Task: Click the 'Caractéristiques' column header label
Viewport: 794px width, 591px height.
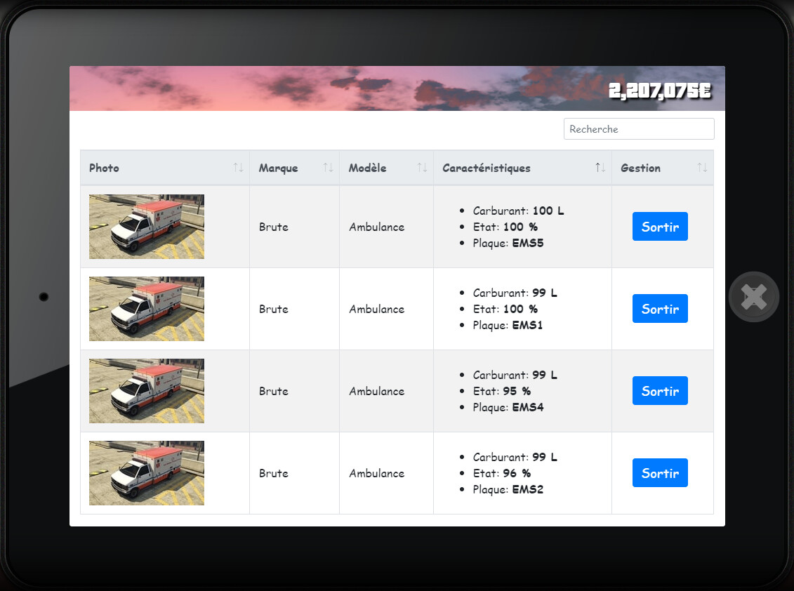Action: coord(487,168)
